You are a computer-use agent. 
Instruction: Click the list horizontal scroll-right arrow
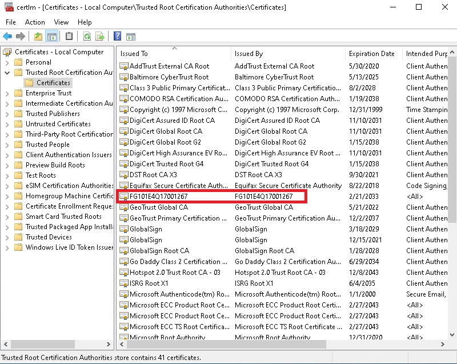coord(443,344)
